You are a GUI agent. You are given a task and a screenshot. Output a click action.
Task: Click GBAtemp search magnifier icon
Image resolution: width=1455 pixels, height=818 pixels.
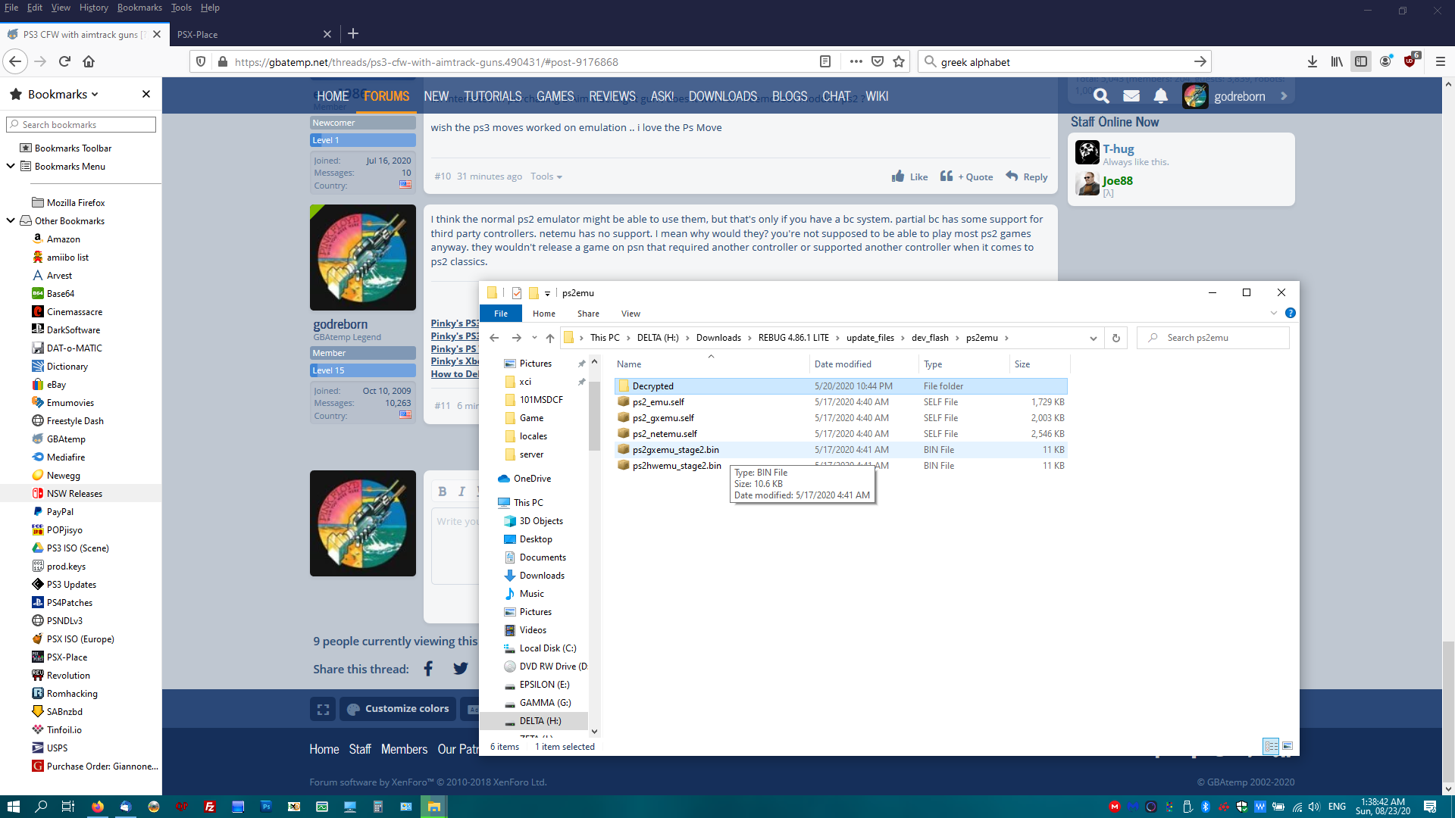pyautogui.click(x=1102, y=96)
